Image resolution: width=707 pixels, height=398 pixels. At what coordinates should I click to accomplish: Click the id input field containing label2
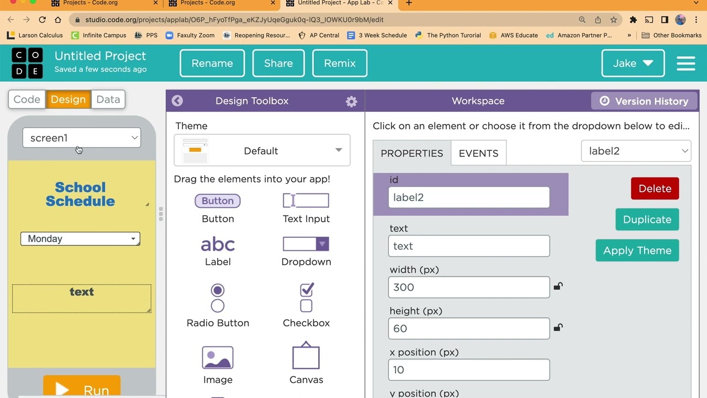coord(469,197)
